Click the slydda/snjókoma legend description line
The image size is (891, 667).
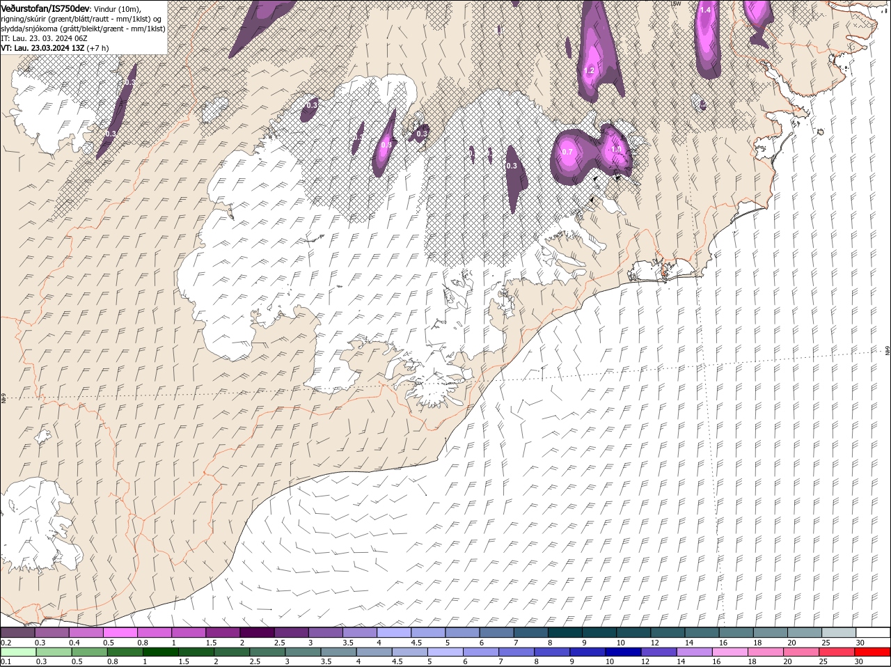coord(83,29)
